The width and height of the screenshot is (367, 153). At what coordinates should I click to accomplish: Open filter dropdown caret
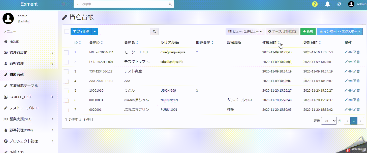(95, 31)
